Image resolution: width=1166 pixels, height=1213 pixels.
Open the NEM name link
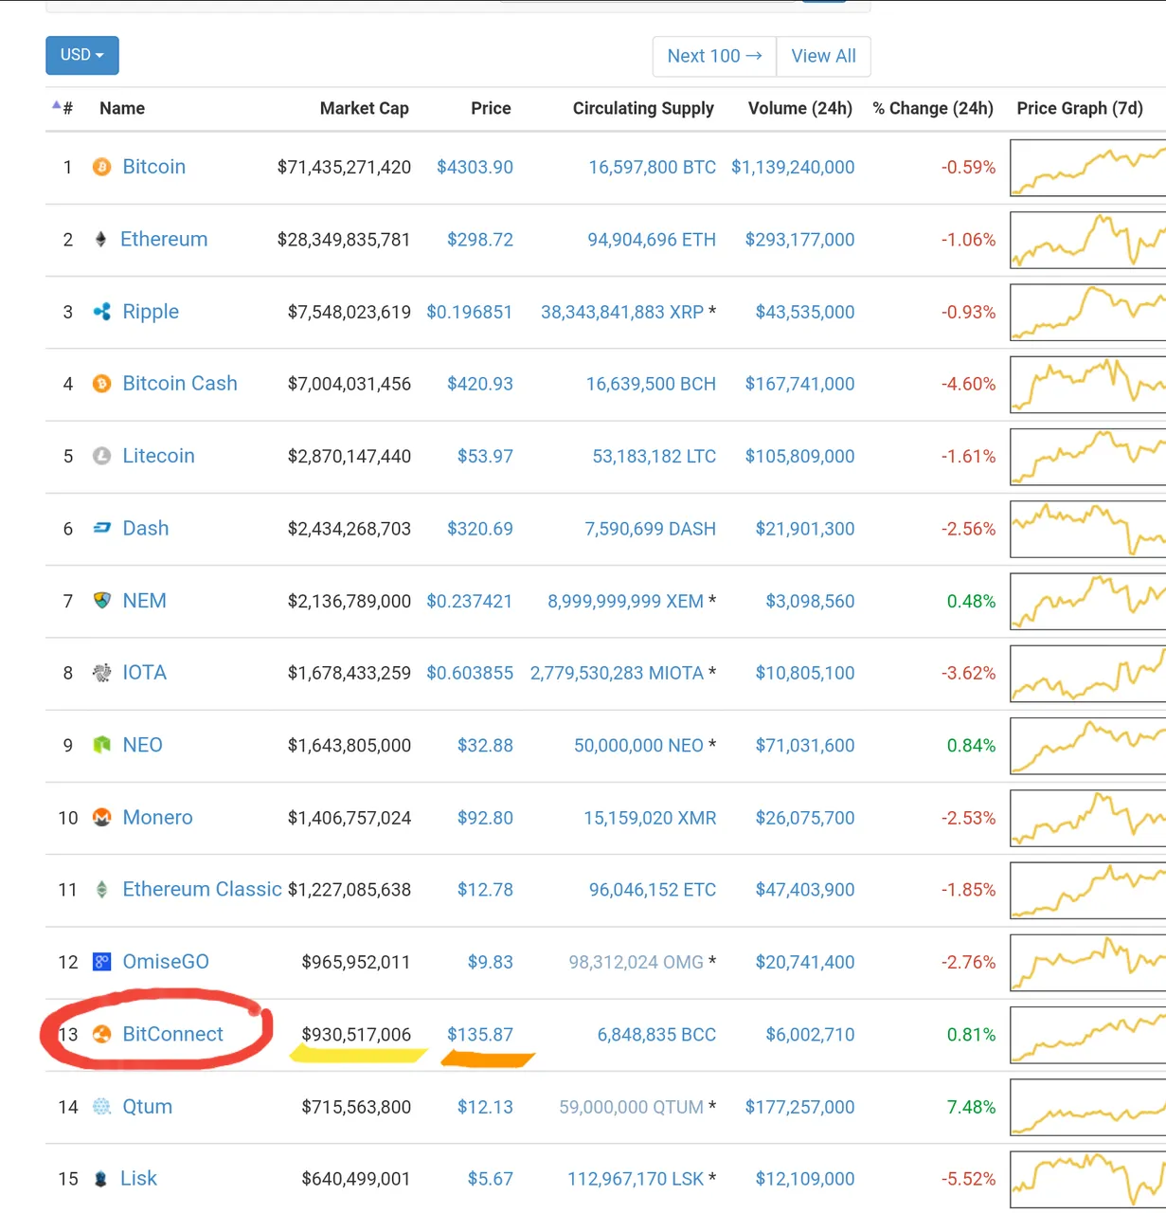[144, 601]
